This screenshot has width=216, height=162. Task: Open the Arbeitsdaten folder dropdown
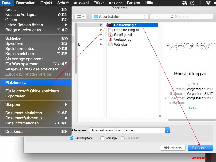tap(120, 16)
